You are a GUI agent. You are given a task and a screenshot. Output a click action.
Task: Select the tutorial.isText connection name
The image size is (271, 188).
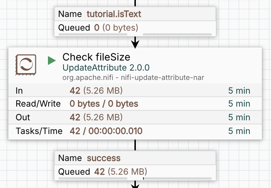(114, 14)
